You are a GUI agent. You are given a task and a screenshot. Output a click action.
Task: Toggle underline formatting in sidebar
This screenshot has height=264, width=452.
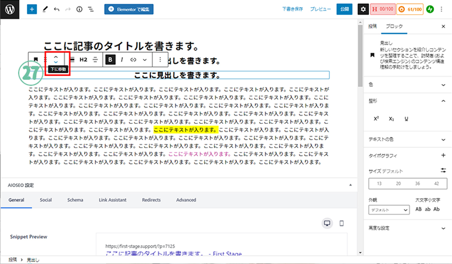tap(406, 119)
